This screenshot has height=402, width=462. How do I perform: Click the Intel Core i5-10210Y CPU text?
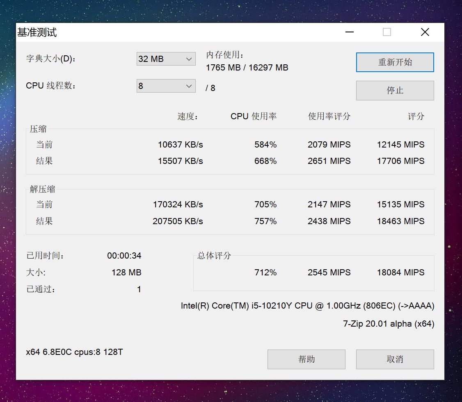(x=307, y=306)
